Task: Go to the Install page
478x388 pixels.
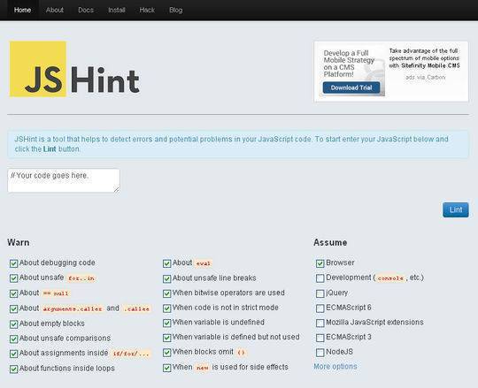Action: [x=117, y=10]
